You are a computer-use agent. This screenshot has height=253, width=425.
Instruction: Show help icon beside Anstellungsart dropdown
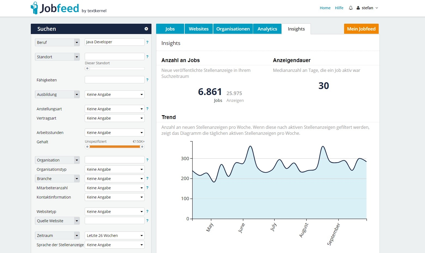pyautogui.click(x=147, y=109)
